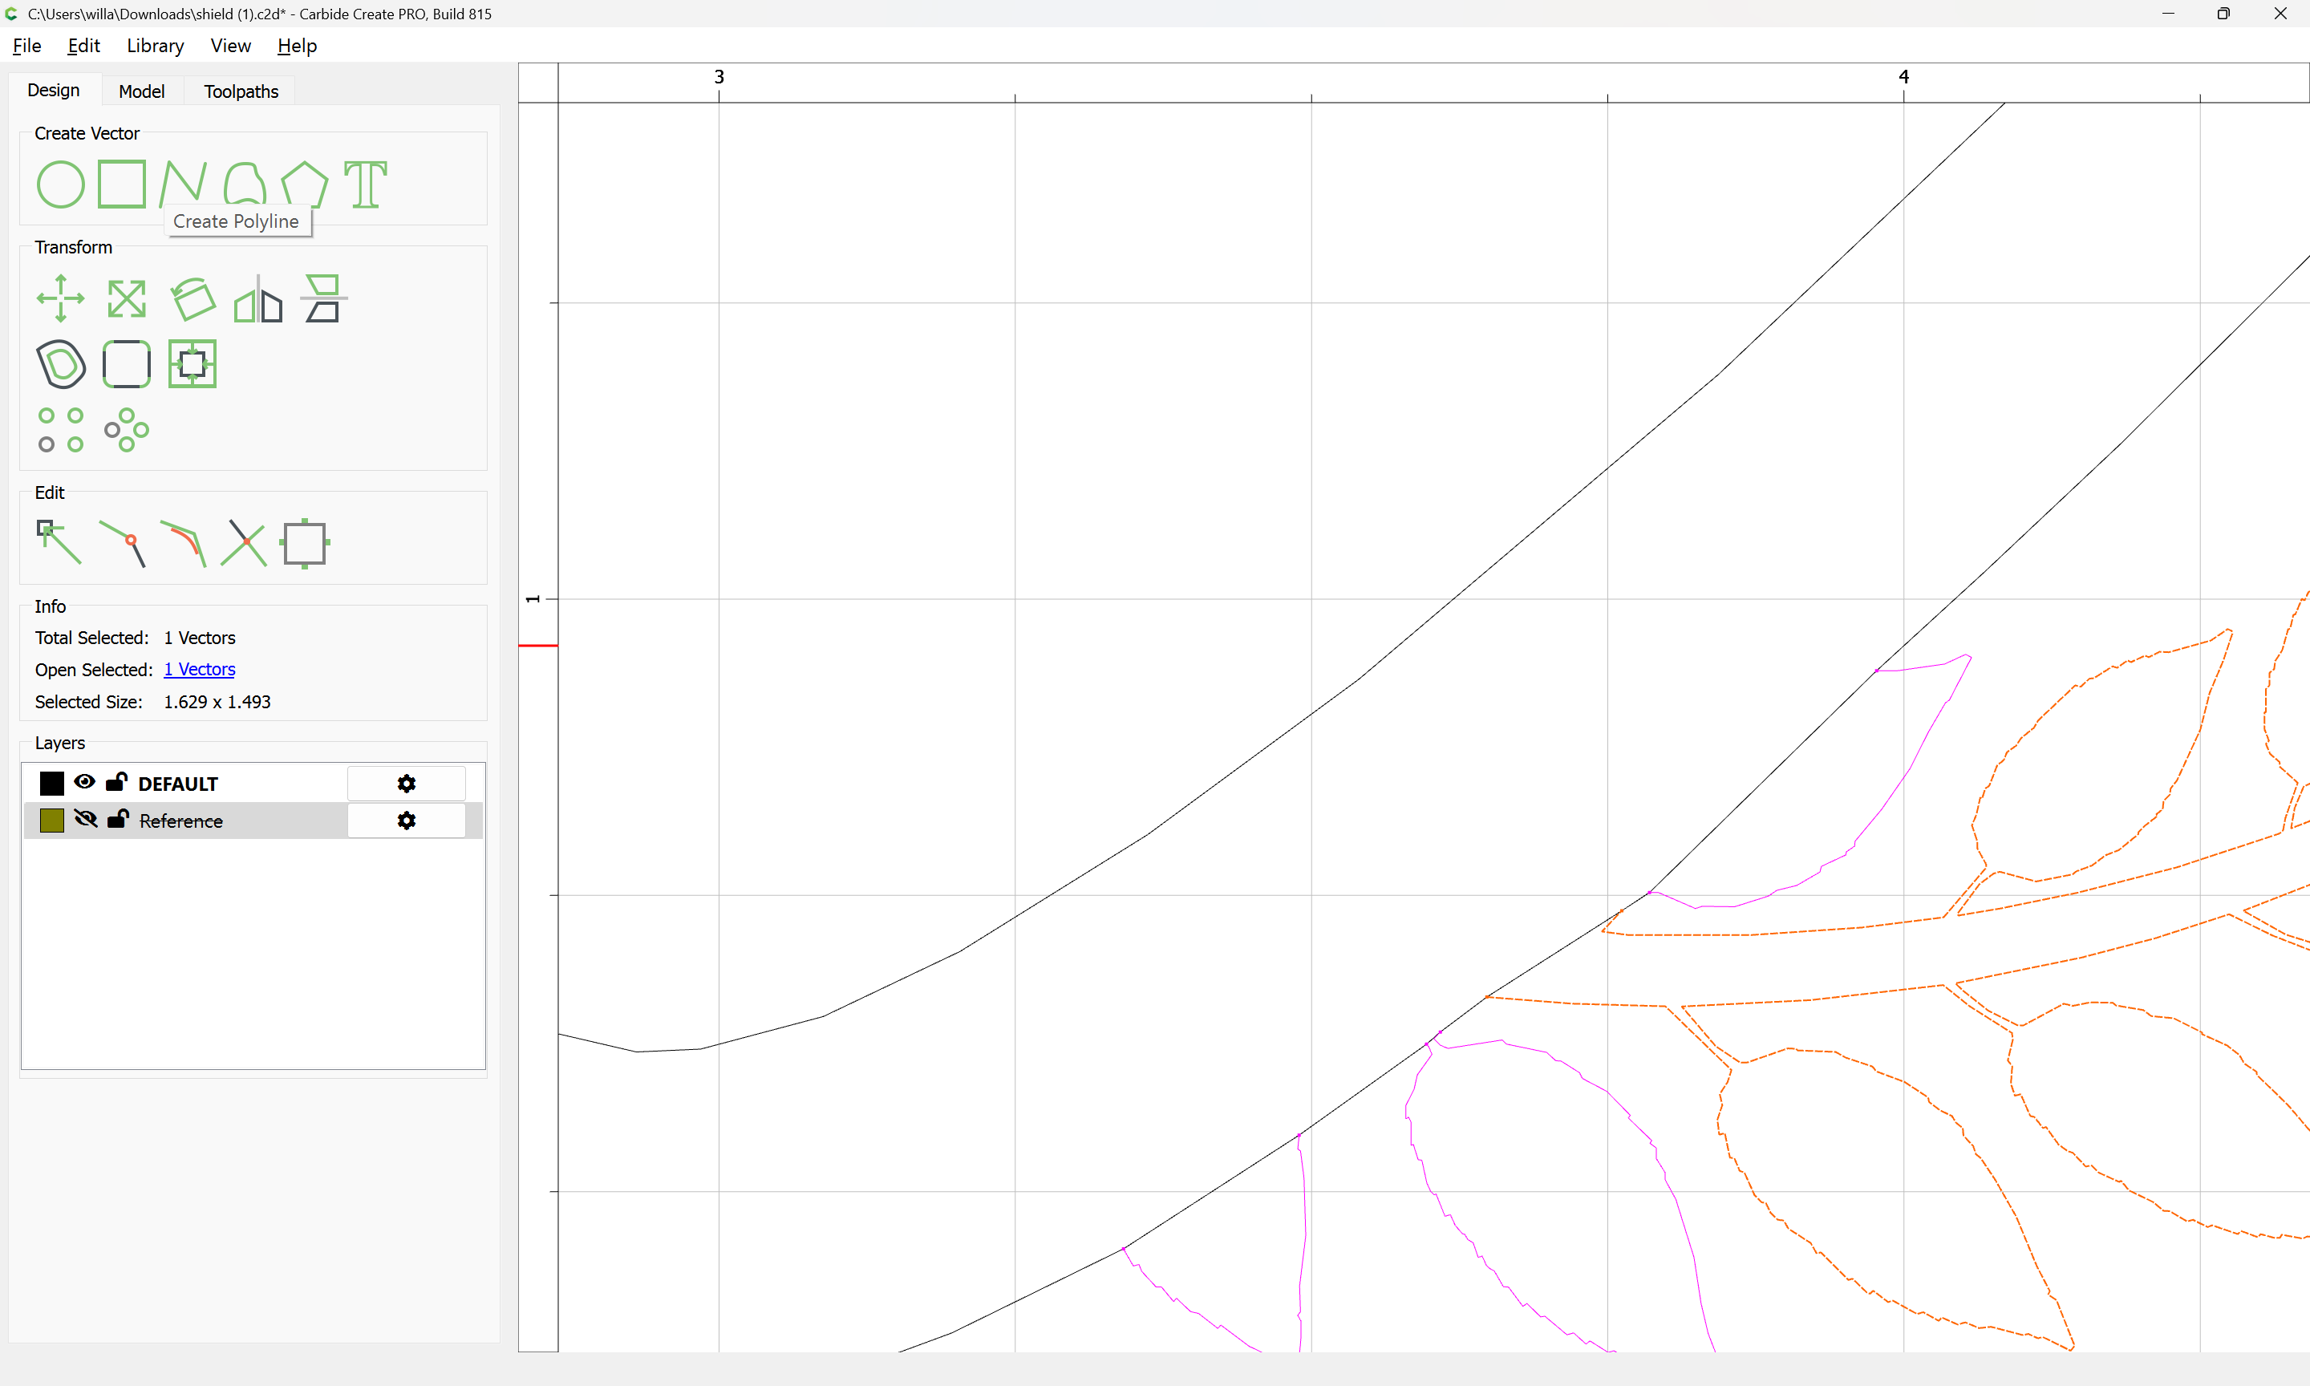The image size is (2310, 1386).
Task: Click the olive Reference layer color swatch
Action: tap(52, 820)
